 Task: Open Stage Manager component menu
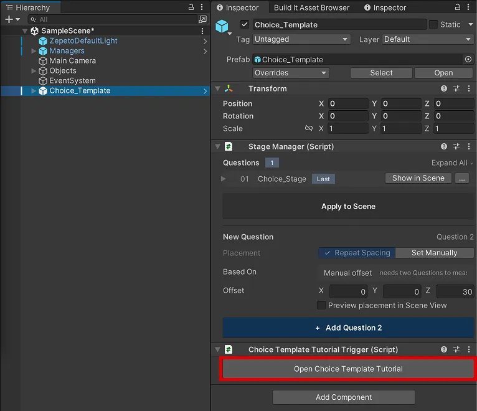tap(468, 146)
